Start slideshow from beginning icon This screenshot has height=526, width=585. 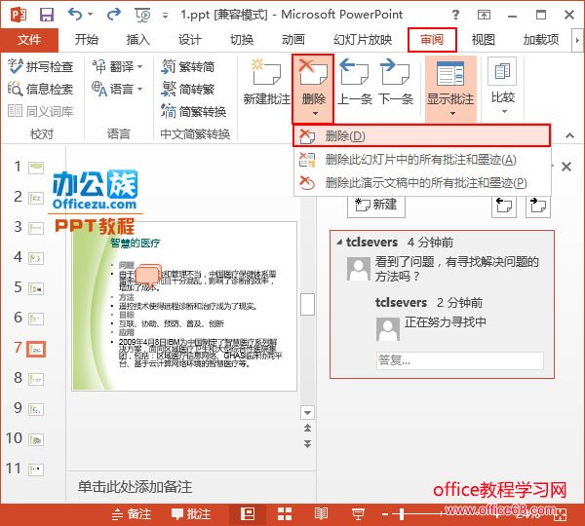142,15
